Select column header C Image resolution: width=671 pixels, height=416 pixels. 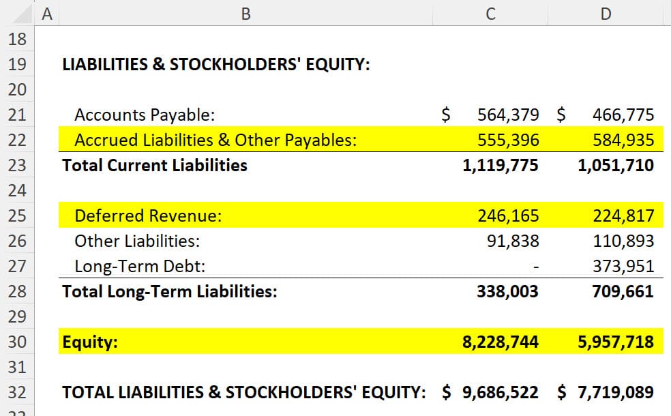[490, 12]
